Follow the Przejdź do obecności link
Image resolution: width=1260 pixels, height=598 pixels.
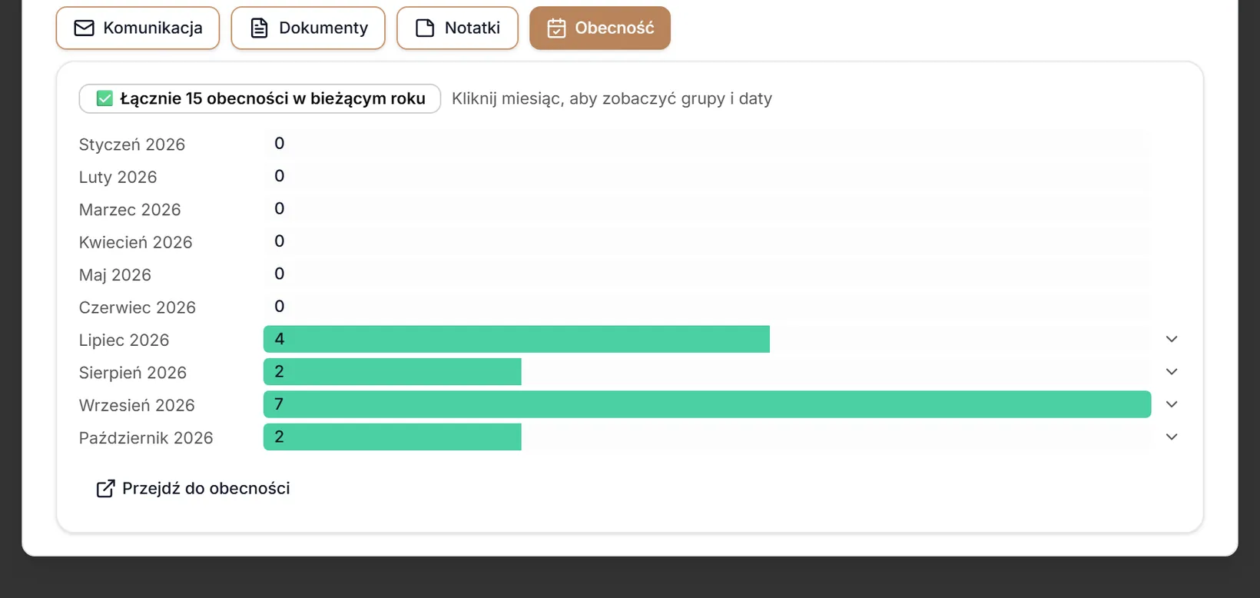coord(193,489)
